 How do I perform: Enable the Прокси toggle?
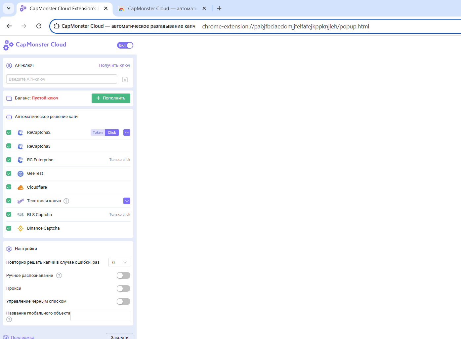pos(123,288)
